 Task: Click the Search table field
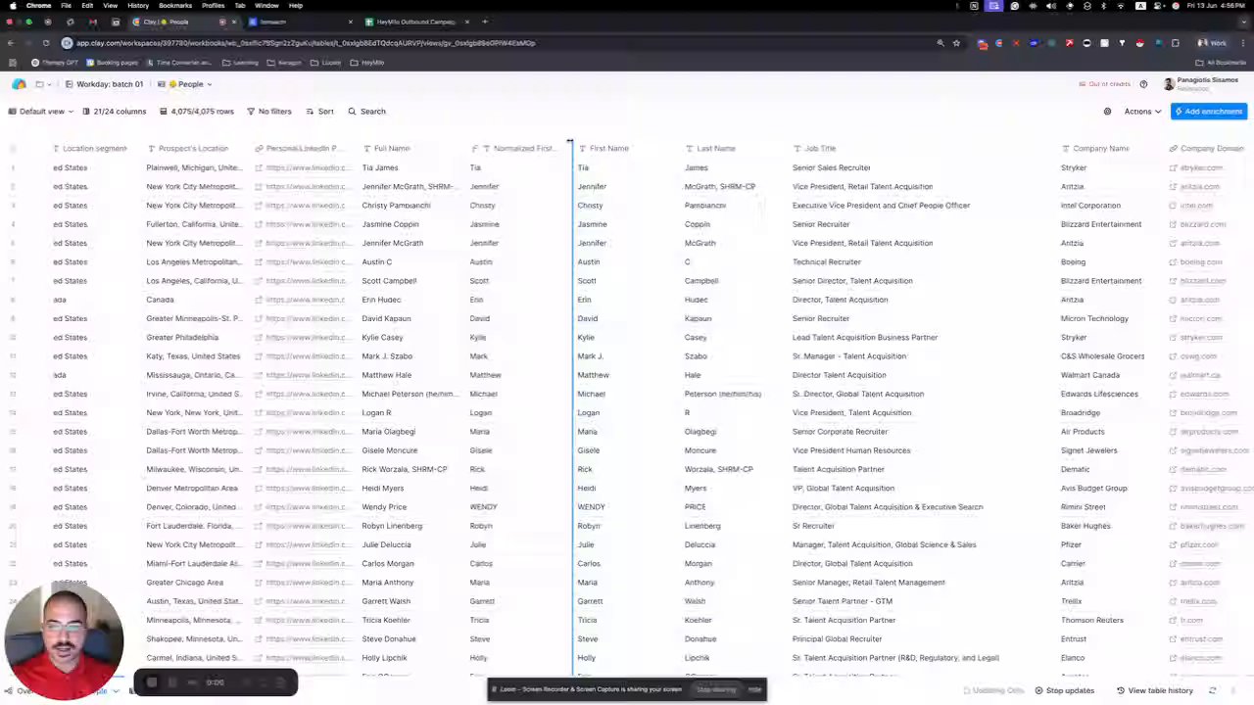tap(367, 112)
